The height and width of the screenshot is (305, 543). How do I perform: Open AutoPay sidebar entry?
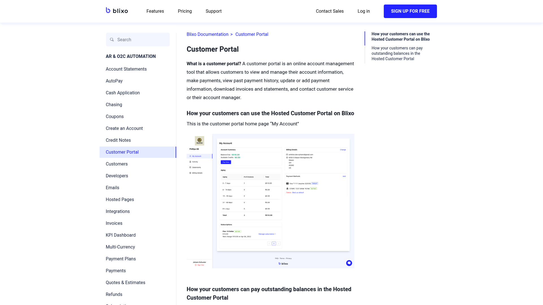114,81
